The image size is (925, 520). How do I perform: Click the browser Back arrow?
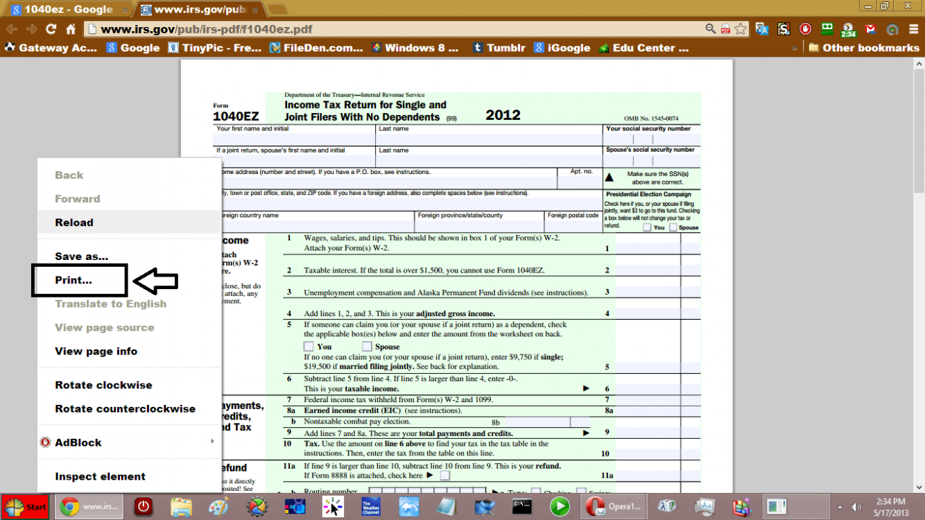(12, 29)
